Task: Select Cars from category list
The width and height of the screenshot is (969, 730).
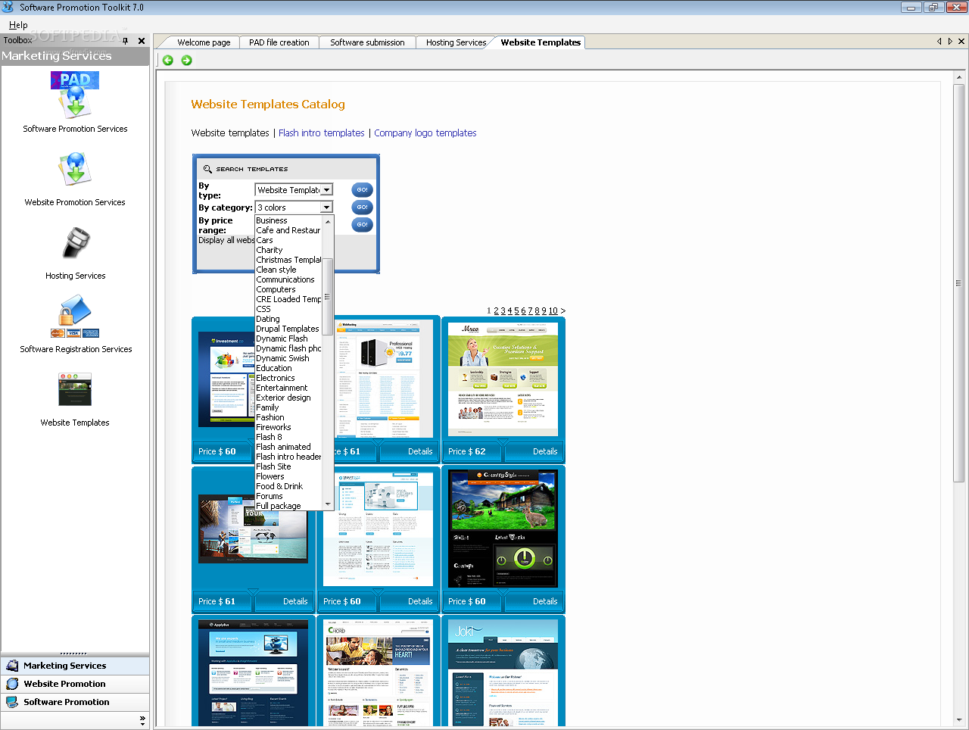Action: 289,240
